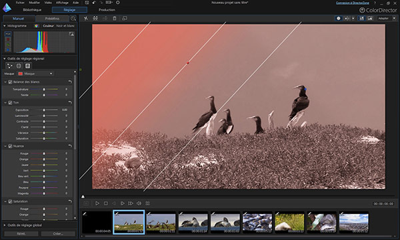Click the undo arrow icon
This screenshot has width=400, height=240.
coord(94,3)
